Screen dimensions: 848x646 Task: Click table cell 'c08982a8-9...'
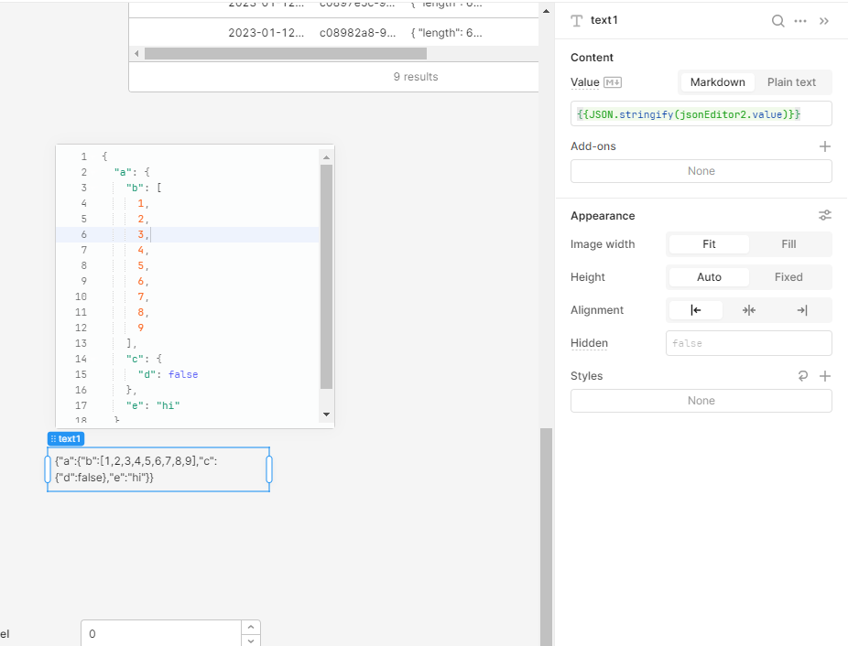tap(357, 33)
